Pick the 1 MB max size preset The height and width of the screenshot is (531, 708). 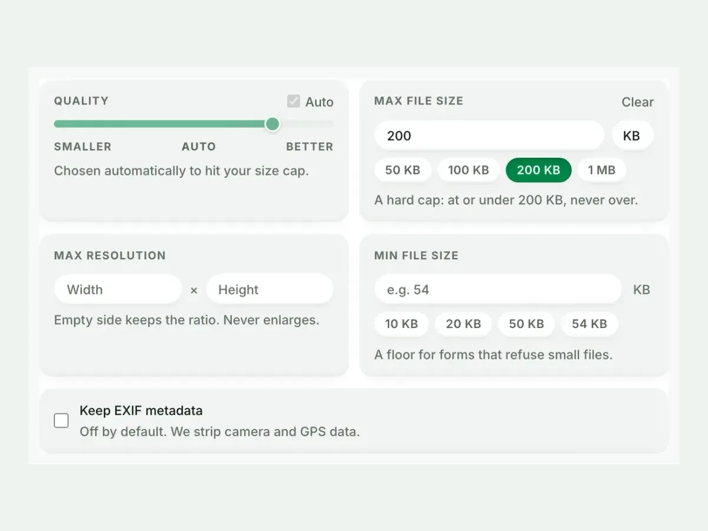tap(602, 170)
